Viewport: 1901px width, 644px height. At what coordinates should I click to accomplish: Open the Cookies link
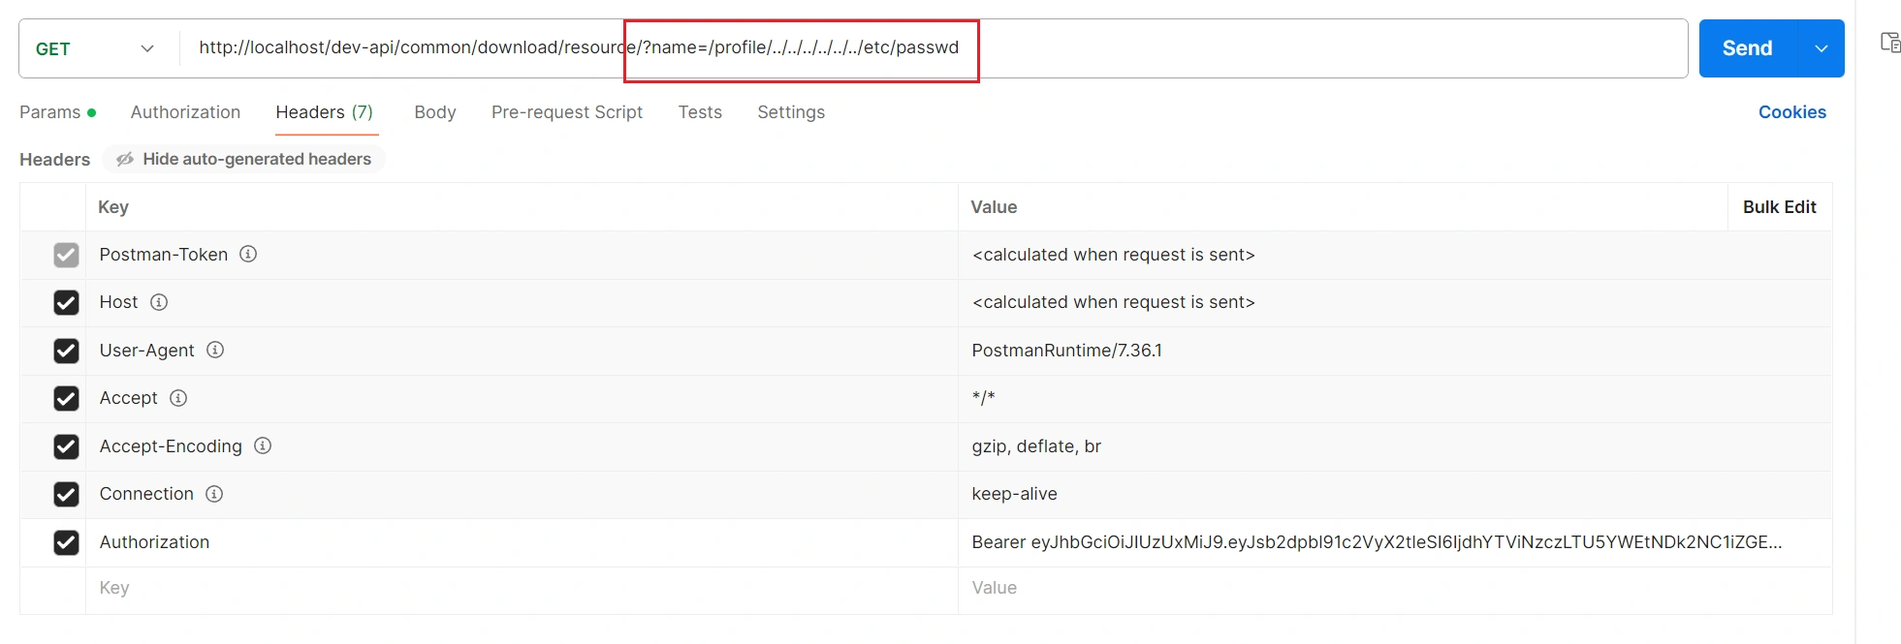click(x=1791, y=112)
